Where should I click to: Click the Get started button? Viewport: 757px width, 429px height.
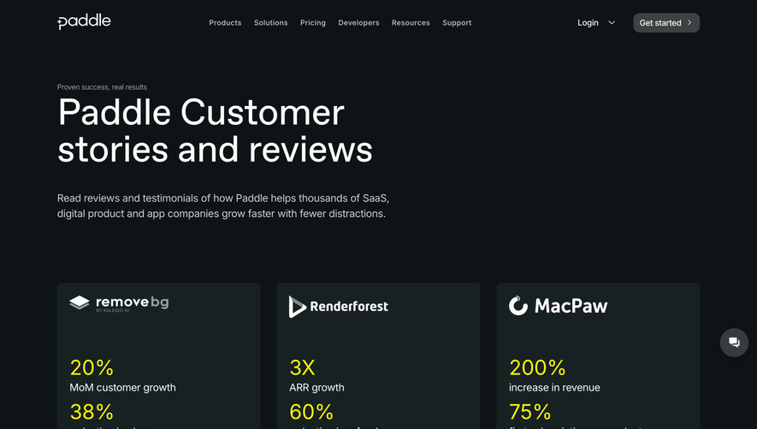666,23
